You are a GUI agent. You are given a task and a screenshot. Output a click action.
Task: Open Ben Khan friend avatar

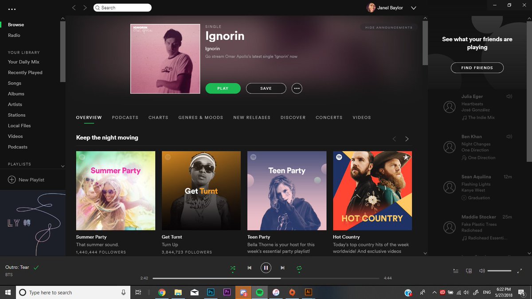(x=450, y=147)
